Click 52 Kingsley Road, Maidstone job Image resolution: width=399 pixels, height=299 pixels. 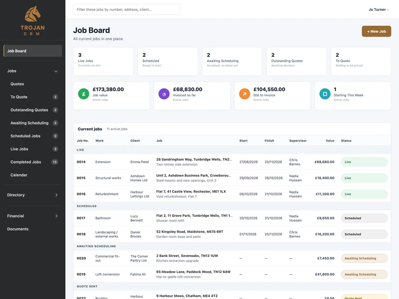tap(190, 232)
